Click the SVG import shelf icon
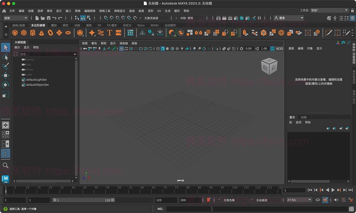 pyautogui.click(x=118, y=33)
